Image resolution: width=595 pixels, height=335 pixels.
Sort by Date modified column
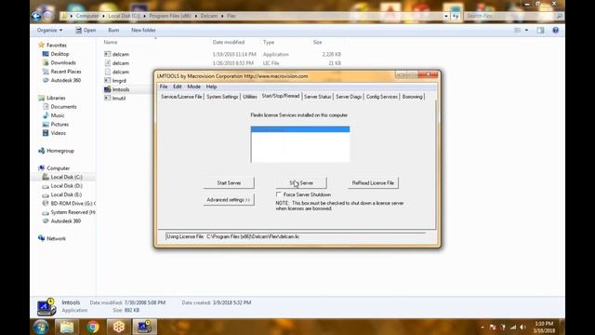click(x=229, y=42)
